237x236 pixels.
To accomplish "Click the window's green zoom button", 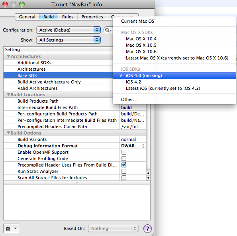I will [22, 4].
